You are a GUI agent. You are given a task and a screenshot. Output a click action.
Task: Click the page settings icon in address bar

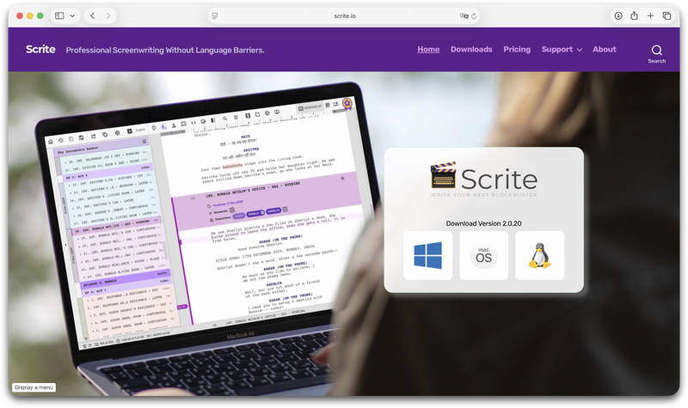[215, 15]
